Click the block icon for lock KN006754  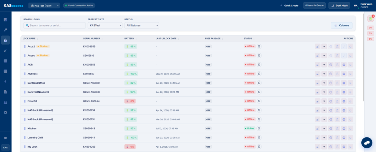click(x=344, y=110)
